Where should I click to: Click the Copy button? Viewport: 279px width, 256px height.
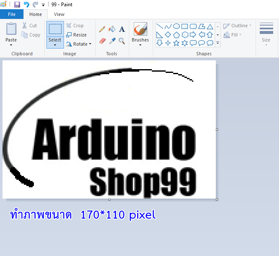[x=31, y=35]
